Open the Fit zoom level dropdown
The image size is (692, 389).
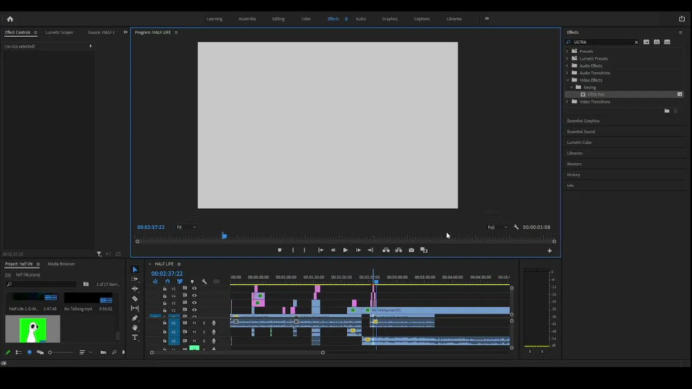coord(187,227)
